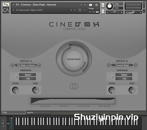Image resolution: width=147 pixels, height=130 pixels.
Task: Open the Purge dropdown menu
Action: click(x=93, y=8)
